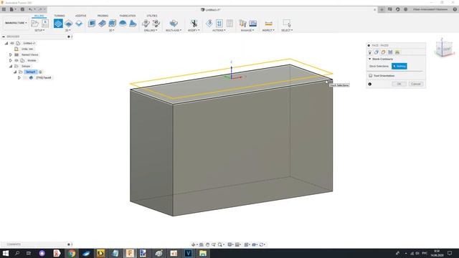Open the Geometry tab in Face dialog

[377, 52]
